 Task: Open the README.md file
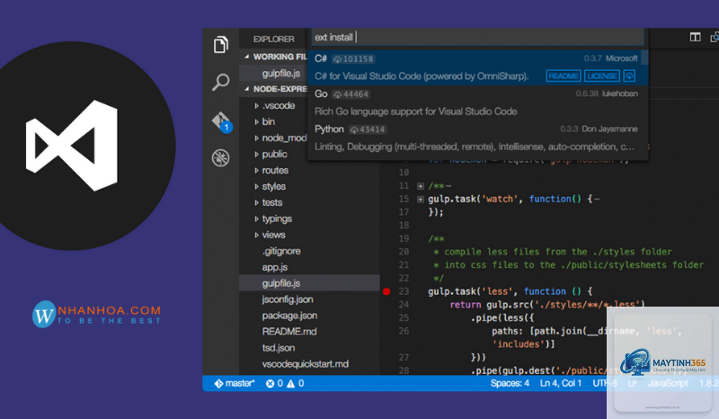289,332
